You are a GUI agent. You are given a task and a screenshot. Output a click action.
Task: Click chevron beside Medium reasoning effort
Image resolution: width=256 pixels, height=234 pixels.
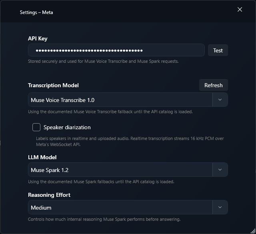(220, 207)
